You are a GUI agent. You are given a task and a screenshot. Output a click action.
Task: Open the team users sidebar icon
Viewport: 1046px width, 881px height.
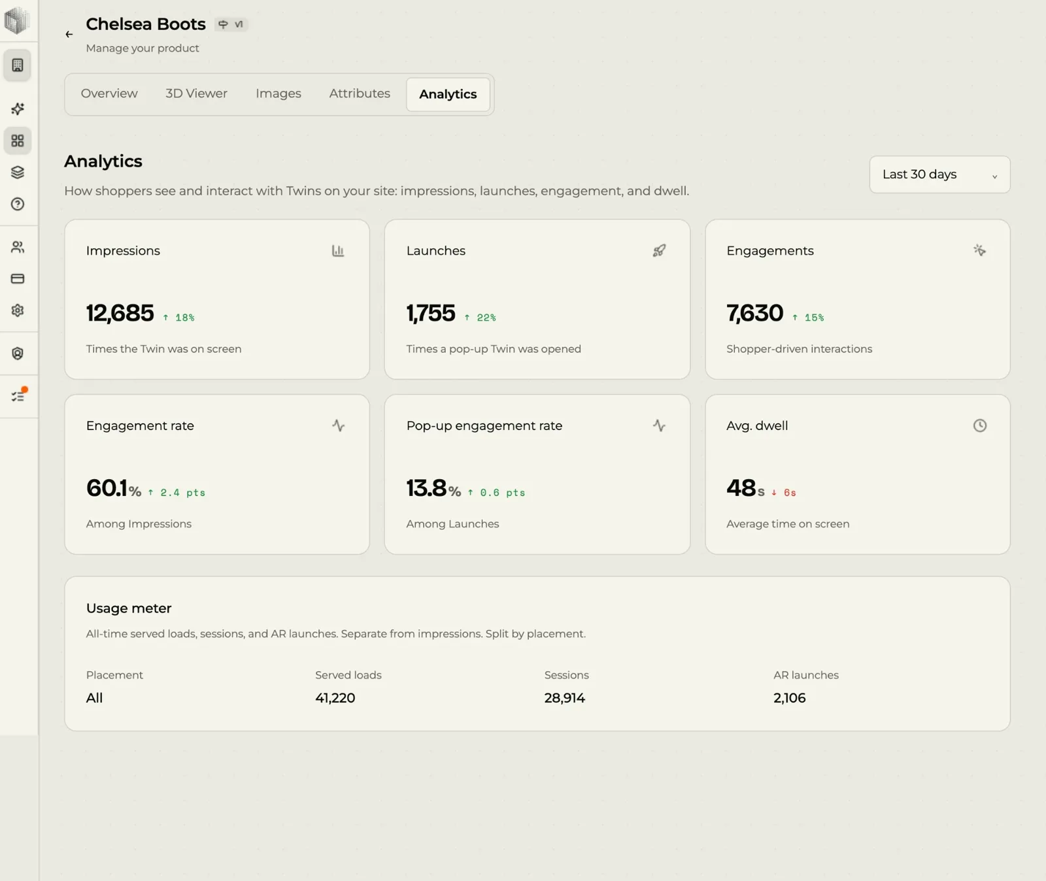[18, 247]
